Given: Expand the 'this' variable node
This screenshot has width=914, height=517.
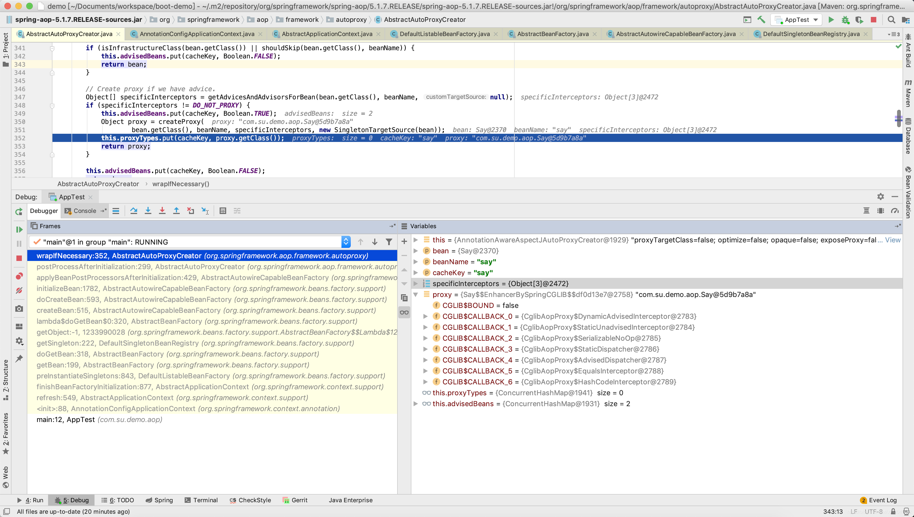Looking at the screenshot, I should pos(415,240).
